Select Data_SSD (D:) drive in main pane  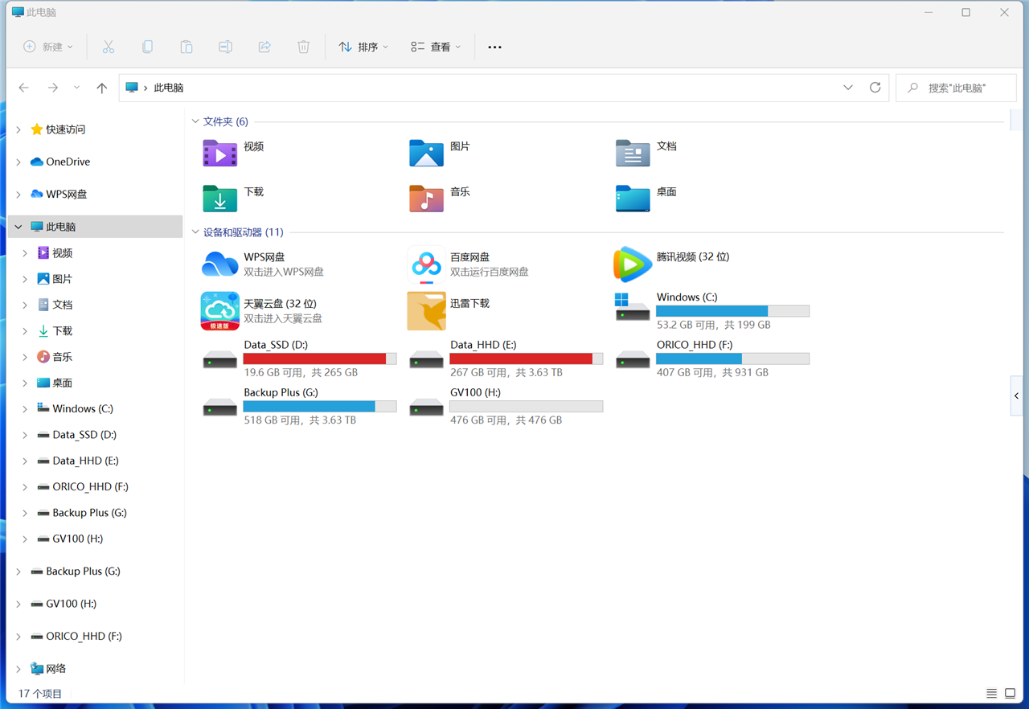coord(299,359)
